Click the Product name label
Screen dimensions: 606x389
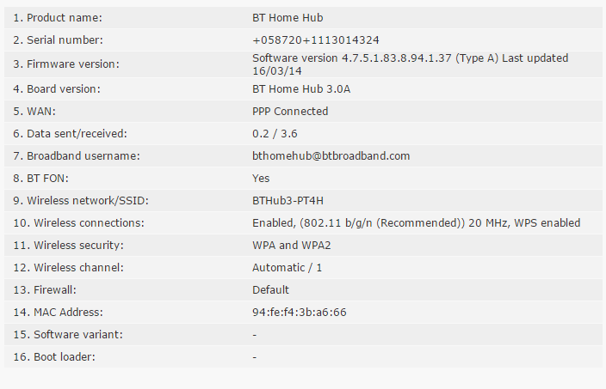coord(57,17)
